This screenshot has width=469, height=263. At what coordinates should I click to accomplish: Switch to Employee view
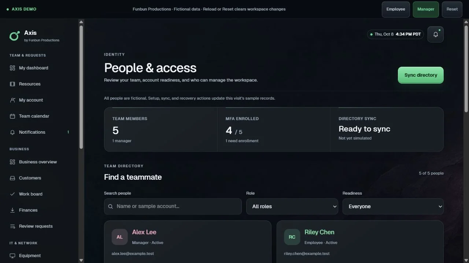(x=396, y=9)
